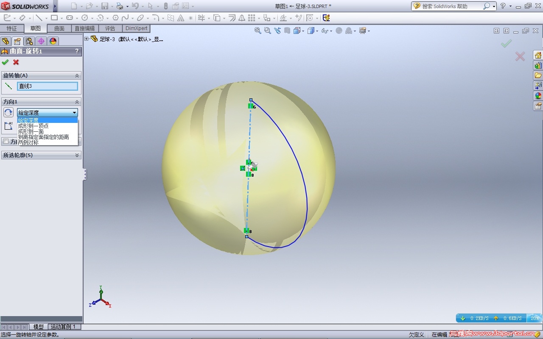Image resolution: width=543 pixels, height=339 pixels.
Task: Click the 直线3 rotation axis selection box
Action: tap(48, 86)
